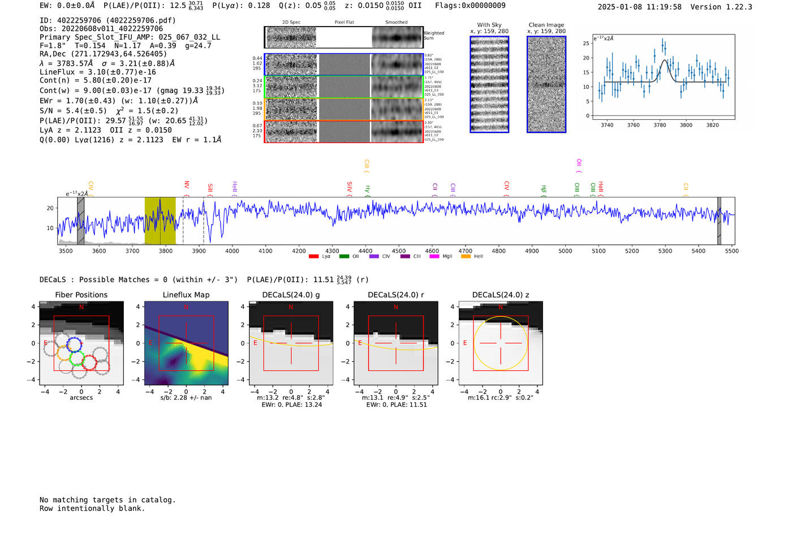Open the DECaLS r band image

coord(396,343)
